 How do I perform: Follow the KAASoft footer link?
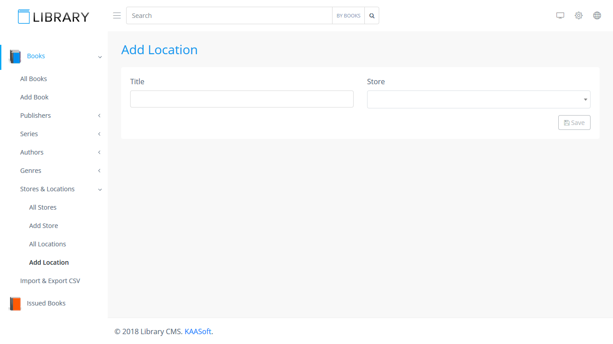click(x=197, y=331)
